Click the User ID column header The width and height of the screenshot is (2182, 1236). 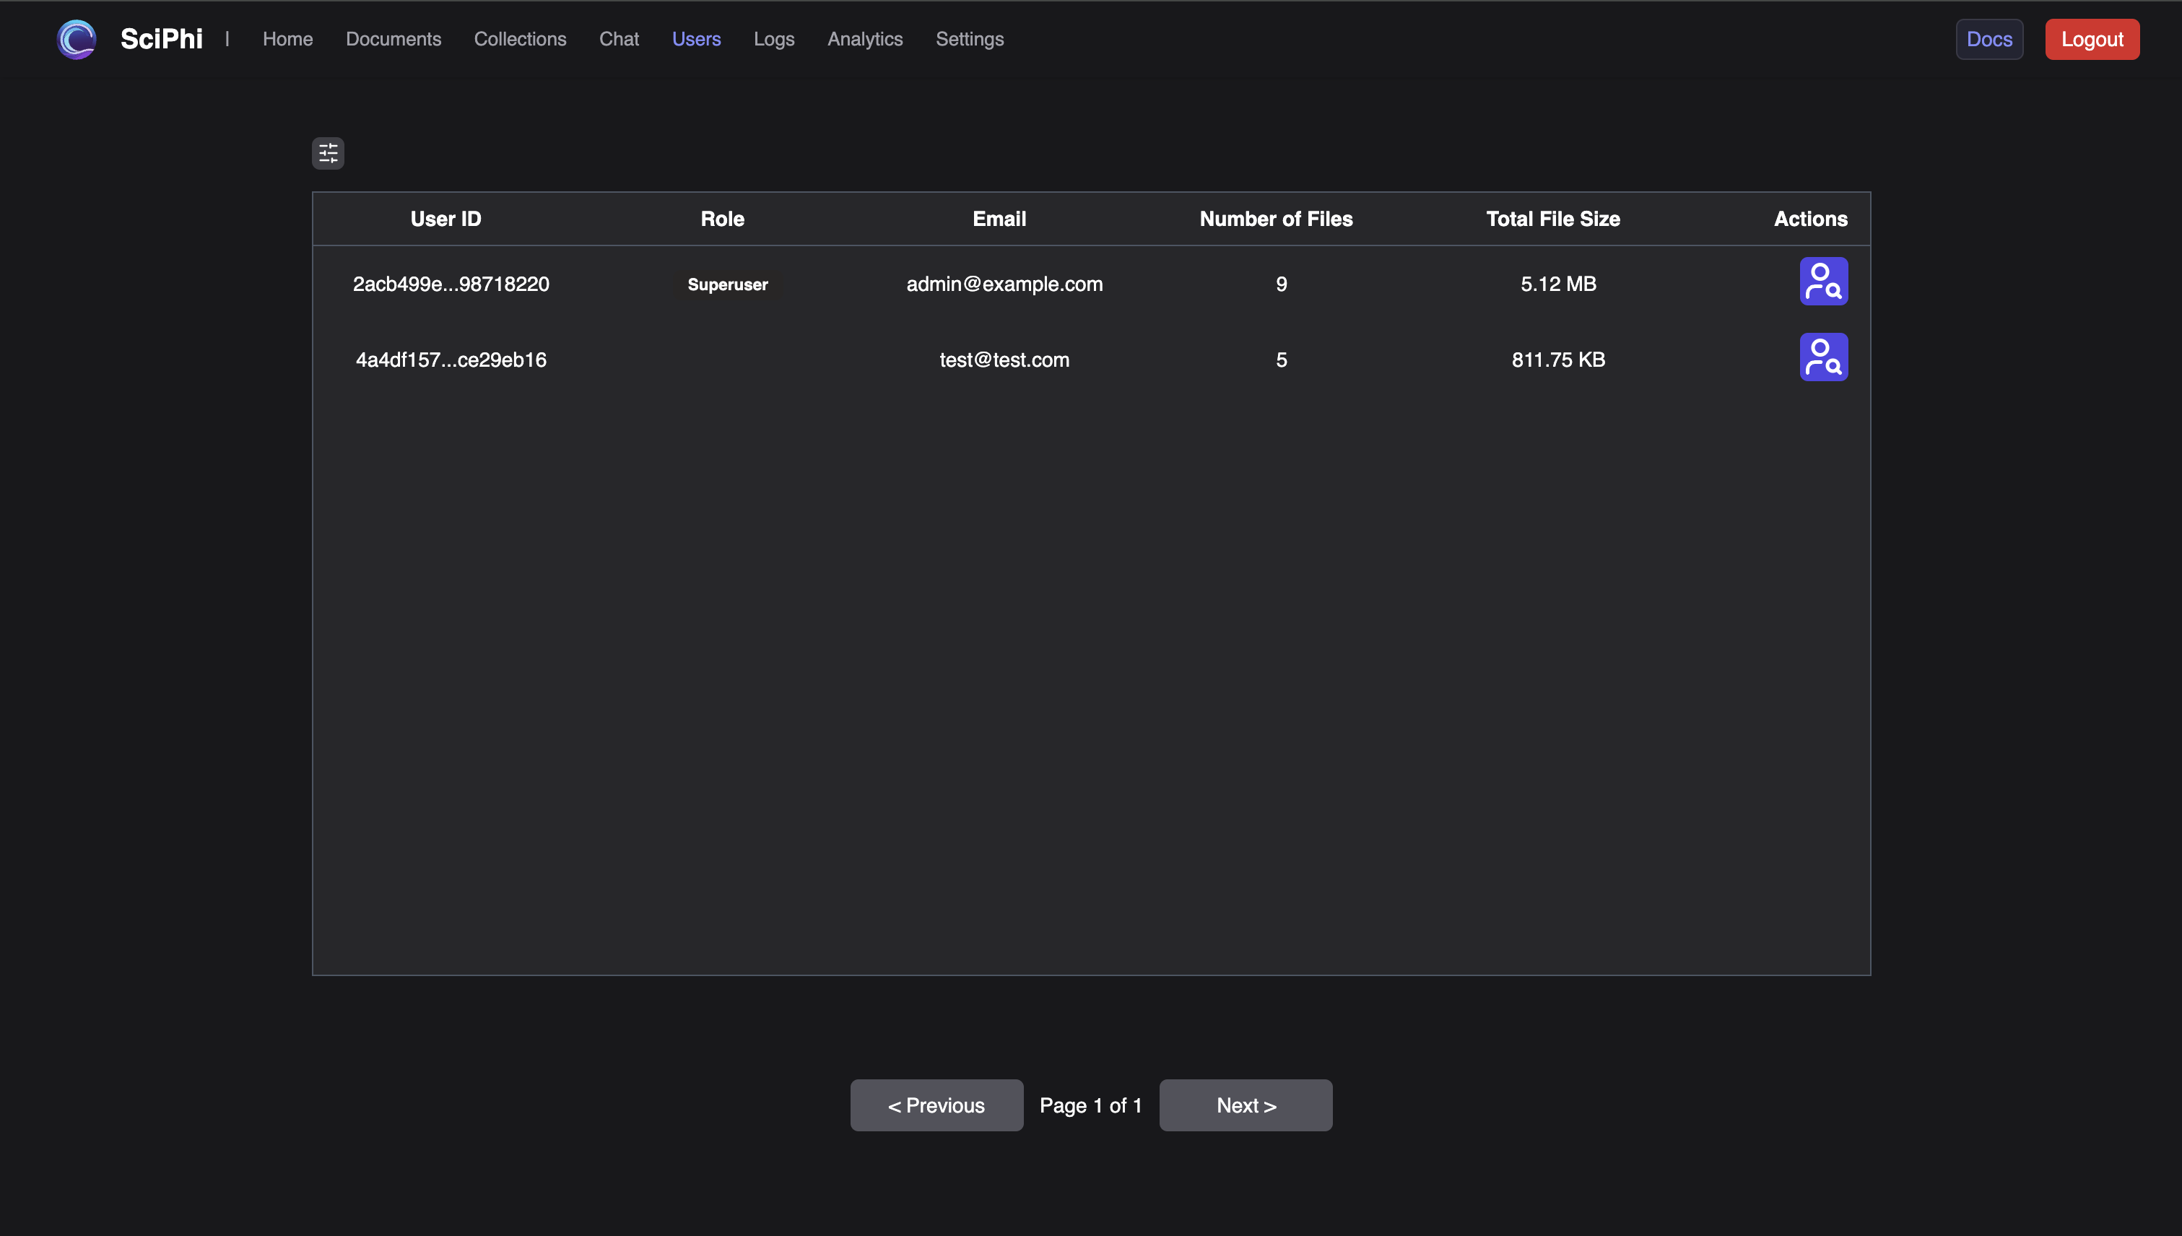[x=445, y=219]
